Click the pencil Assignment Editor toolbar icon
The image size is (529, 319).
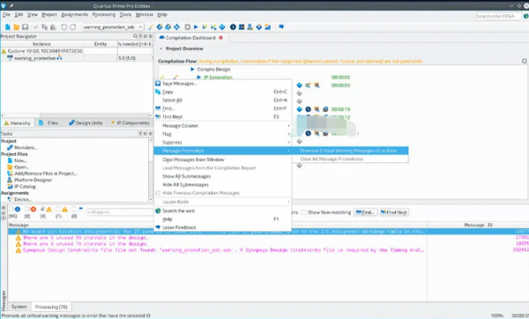coord(151,27)
